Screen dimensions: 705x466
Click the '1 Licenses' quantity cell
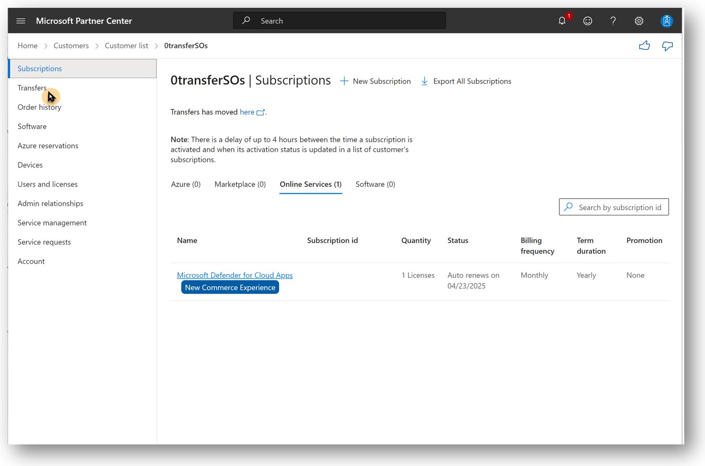(x=418, y=275)
